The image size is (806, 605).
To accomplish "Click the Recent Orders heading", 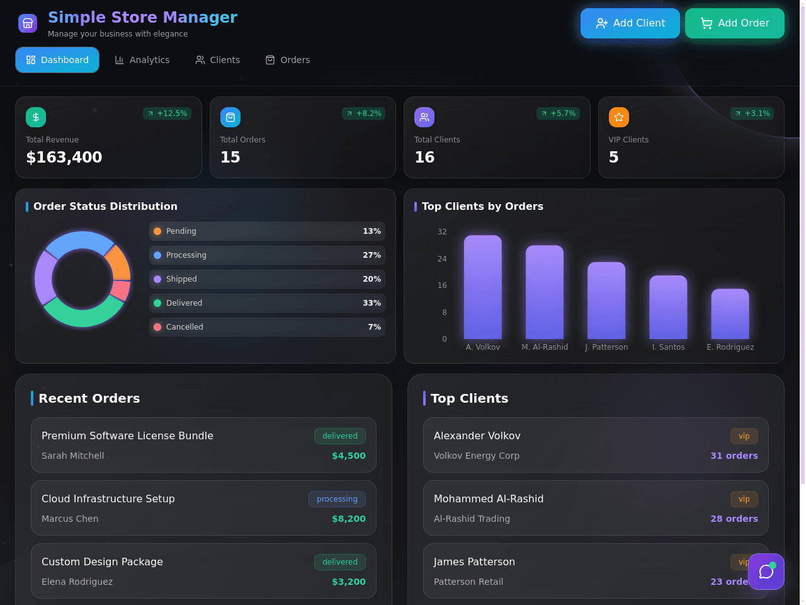I will [x=89, y=398].
